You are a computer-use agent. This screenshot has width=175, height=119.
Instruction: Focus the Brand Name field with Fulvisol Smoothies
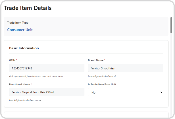click(x=126, y=68)
